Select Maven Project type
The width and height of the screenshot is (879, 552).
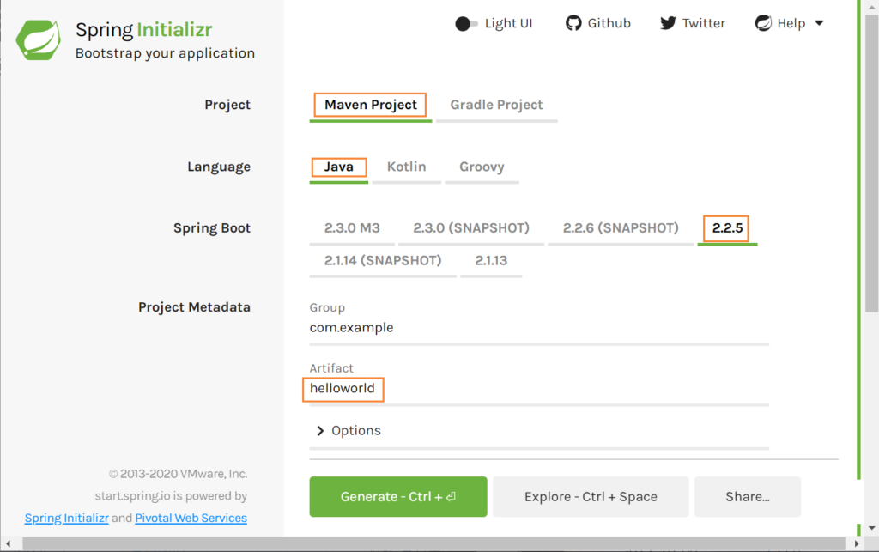371,105
